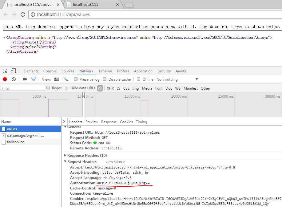Filter requests by Media

147,88
